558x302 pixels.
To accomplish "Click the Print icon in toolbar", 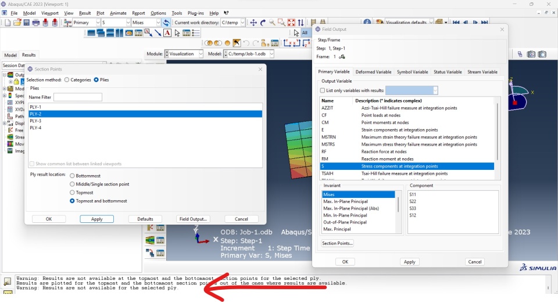I will tap(36, 23).
